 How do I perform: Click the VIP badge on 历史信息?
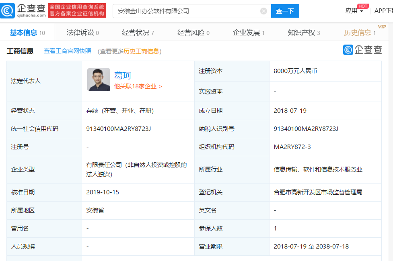click(x=382, y=27)
